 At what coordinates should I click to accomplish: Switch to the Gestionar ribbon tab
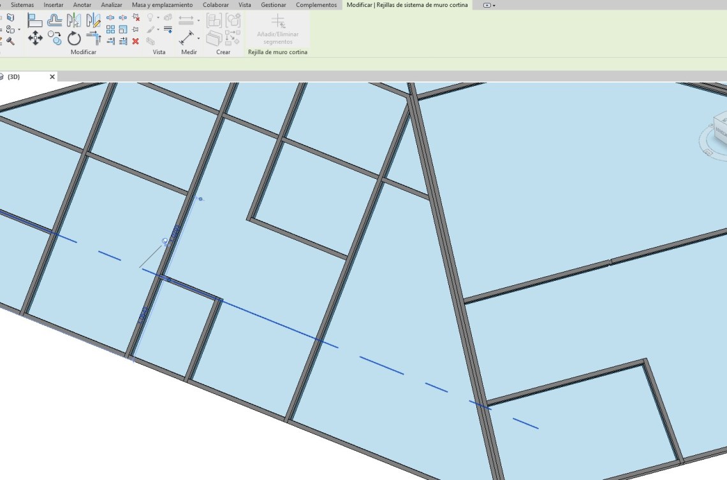[x=274, y=5]
